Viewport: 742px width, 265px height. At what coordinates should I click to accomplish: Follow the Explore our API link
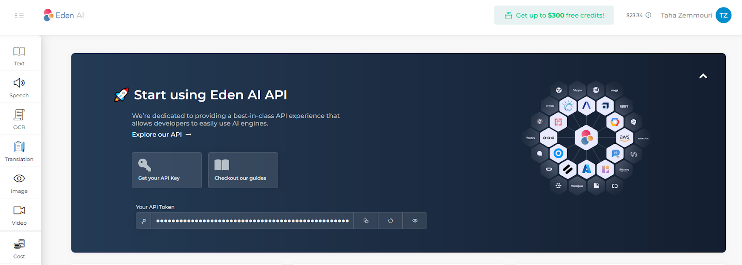pos(161,135)
